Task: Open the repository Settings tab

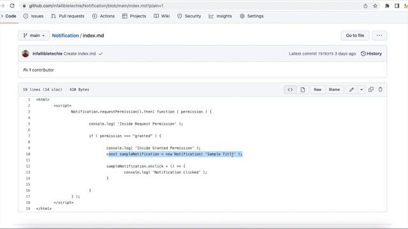Action: 252,16
